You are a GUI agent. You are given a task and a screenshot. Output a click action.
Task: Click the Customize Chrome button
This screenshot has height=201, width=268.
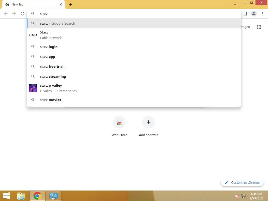tap(242, 182)
